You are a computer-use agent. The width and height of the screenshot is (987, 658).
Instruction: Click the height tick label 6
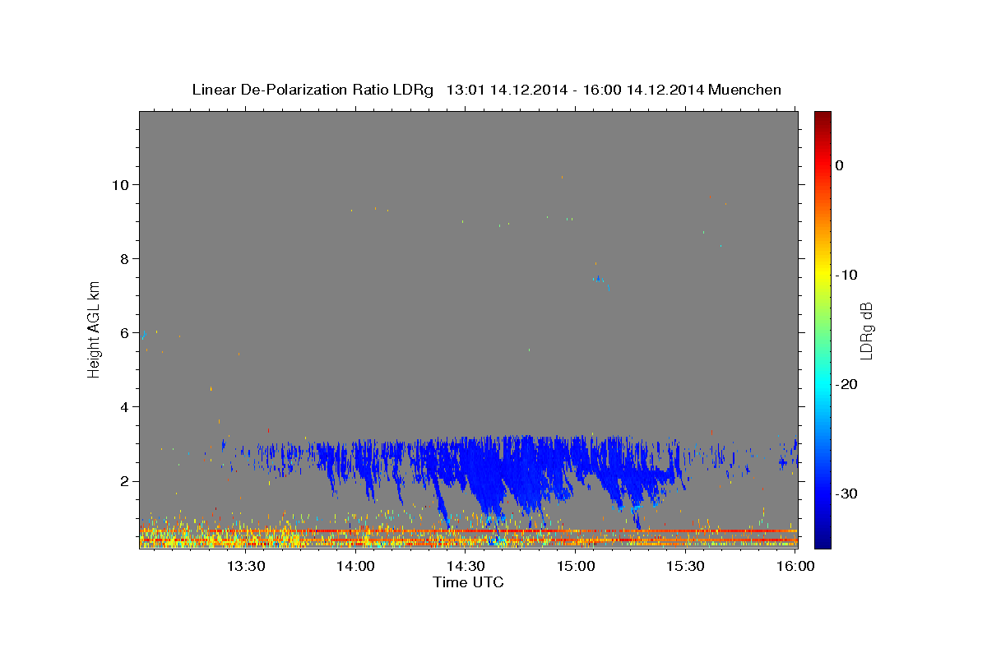coord(125,332)
